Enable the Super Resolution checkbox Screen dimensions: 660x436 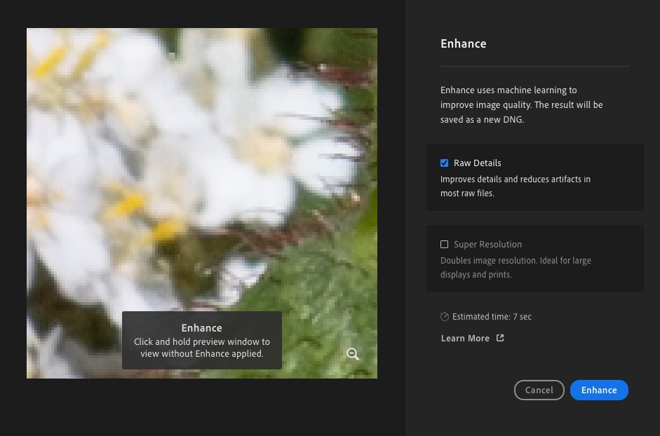[444, 244]
